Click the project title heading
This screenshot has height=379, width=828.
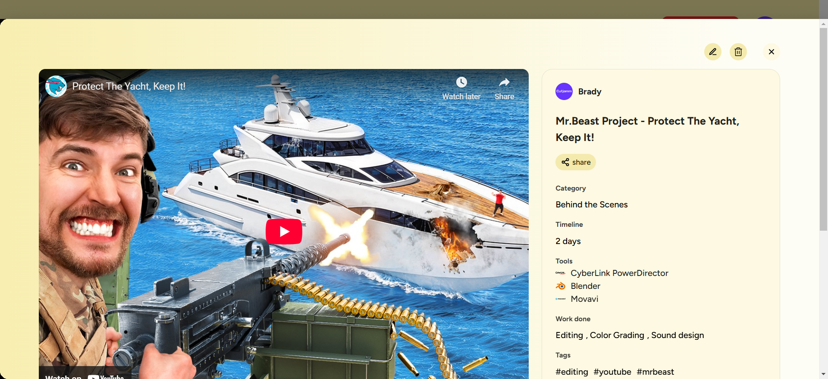point(647,129)
